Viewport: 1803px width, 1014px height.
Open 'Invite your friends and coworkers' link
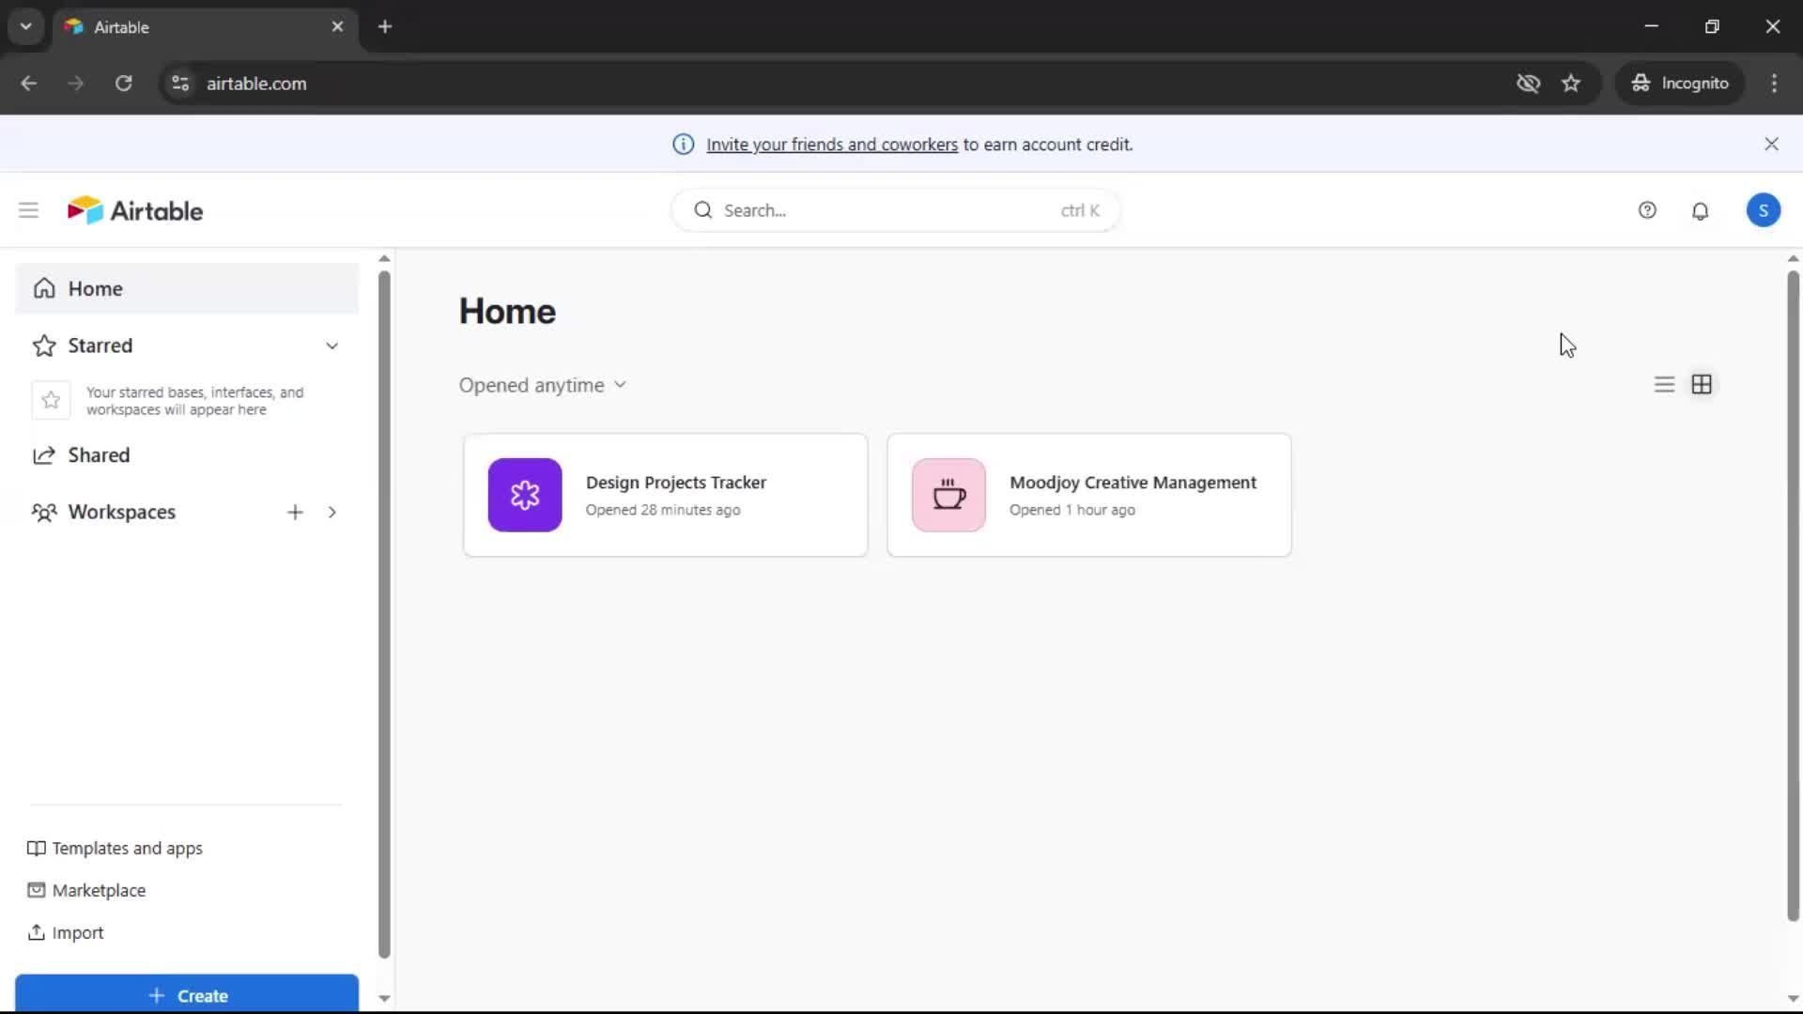tap(831, 145)
